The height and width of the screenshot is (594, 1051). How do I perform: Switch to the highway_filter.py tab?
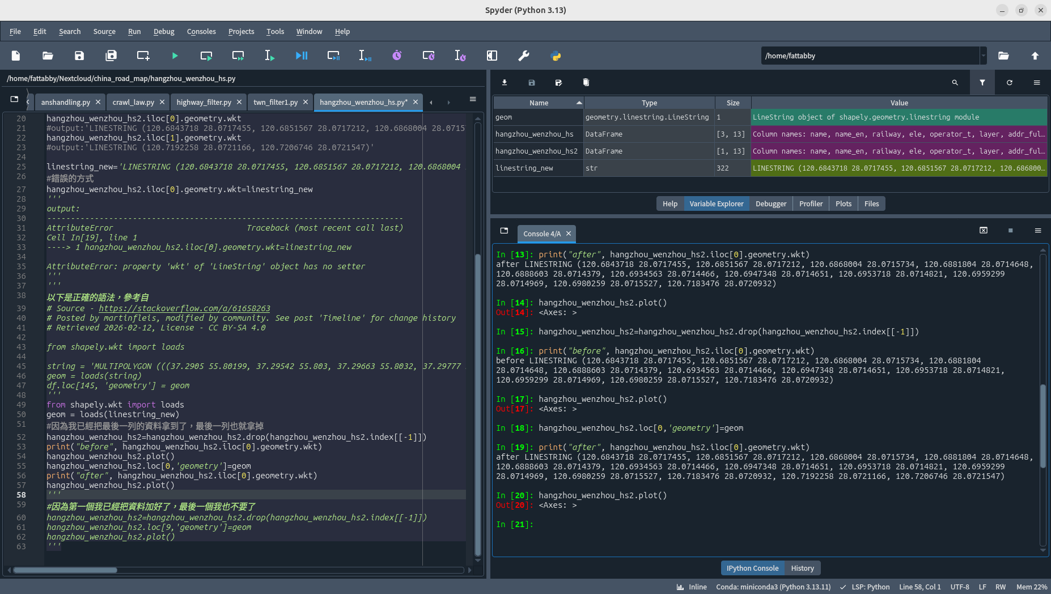pos(204,102)
